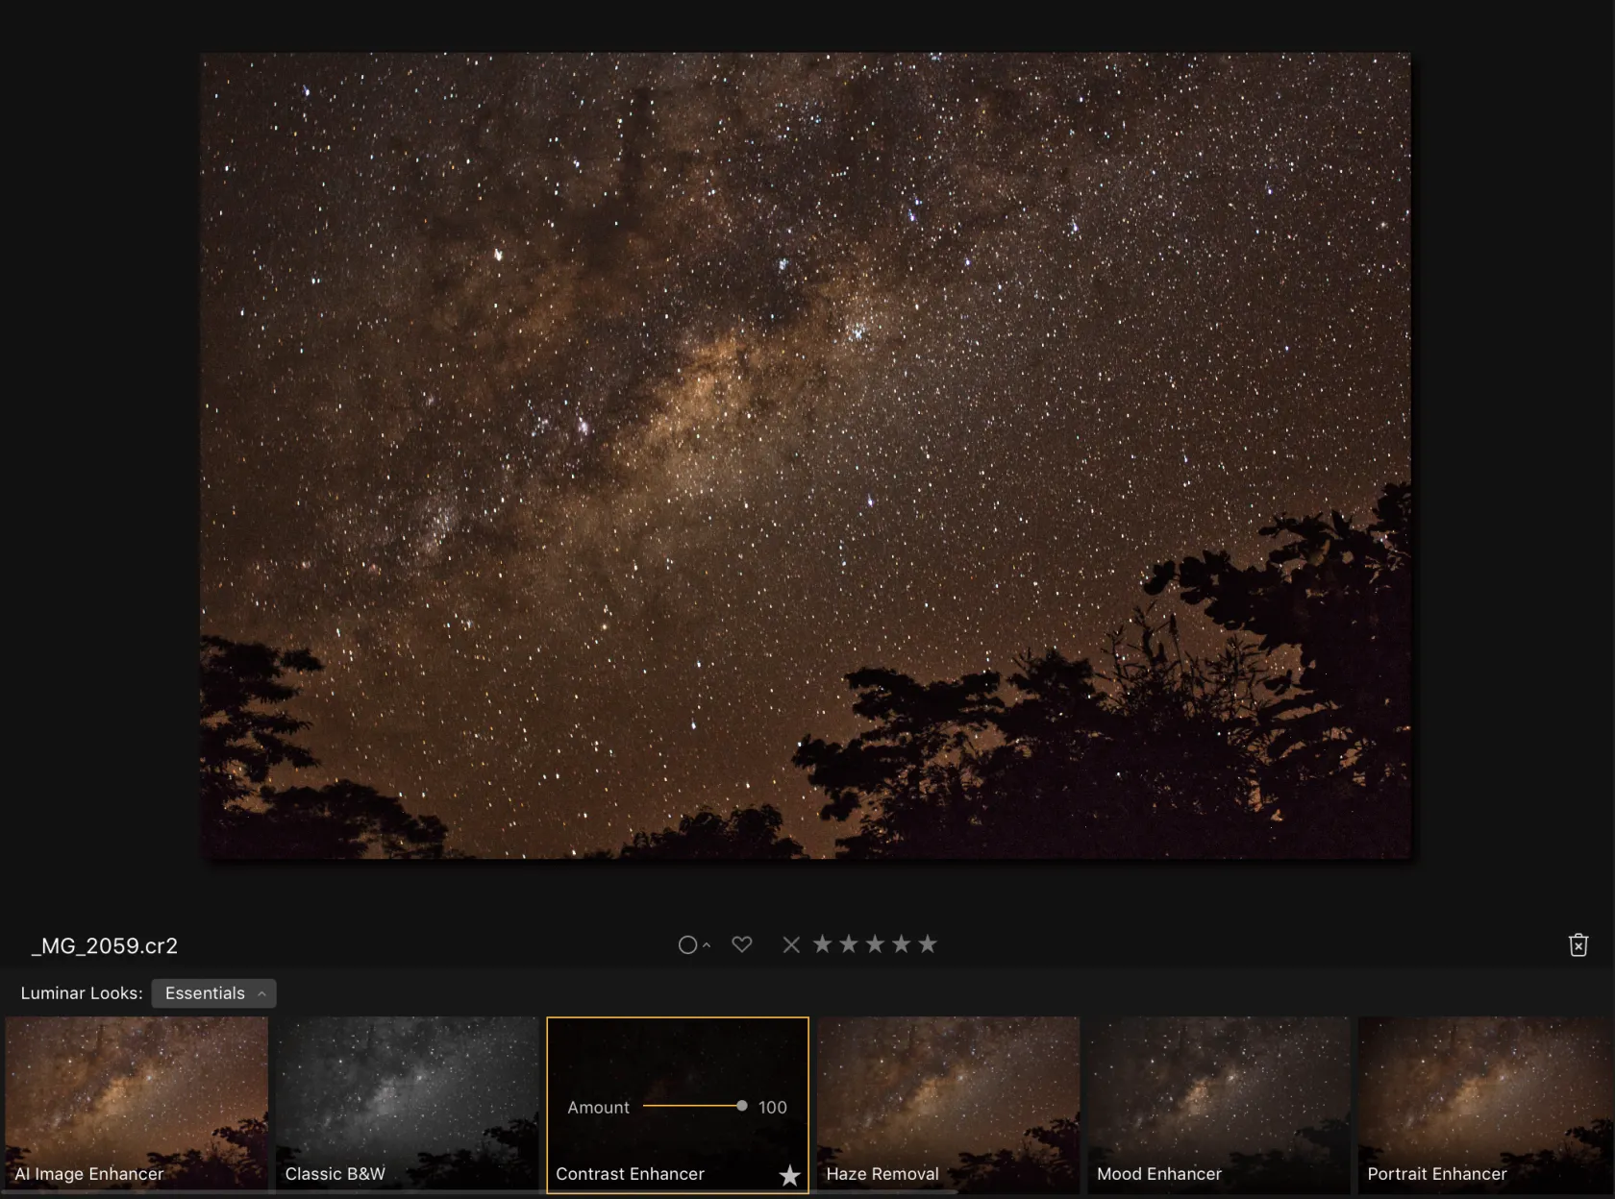This screenshot has height=1199, width=1615.
Task: Set rating to three stars
Action: point(875,944)
